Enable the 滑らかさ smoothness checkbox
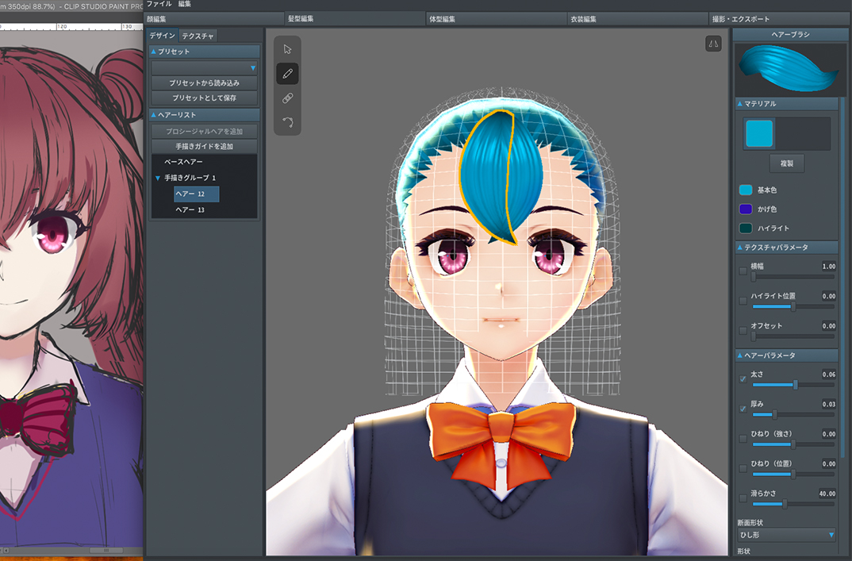 click(743, 498)
